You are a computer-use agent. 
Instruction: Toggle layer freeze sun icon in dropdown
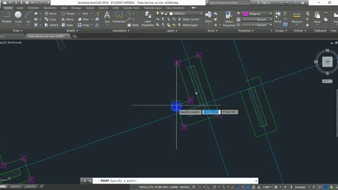coord(162,14)
